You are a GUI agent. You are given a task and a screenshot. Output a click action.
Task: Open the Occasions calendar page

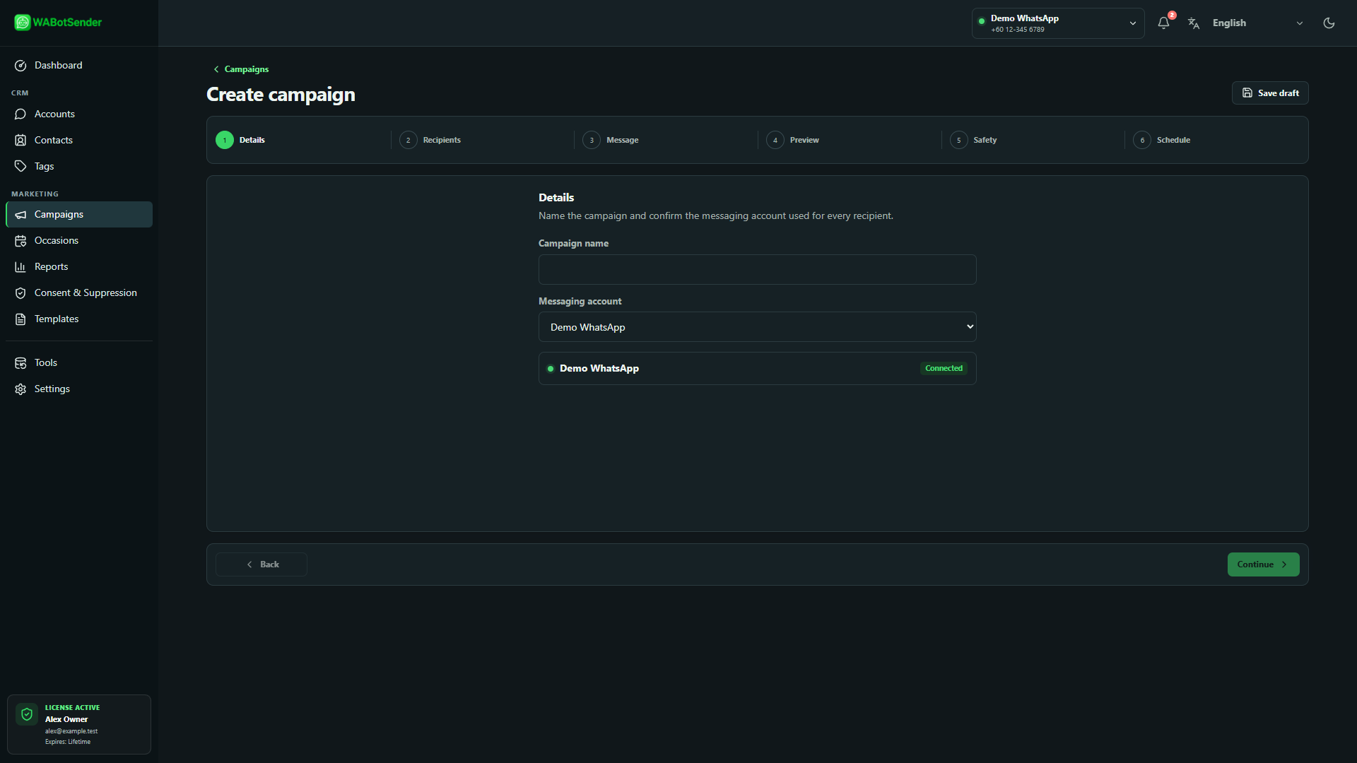[79, 240]
